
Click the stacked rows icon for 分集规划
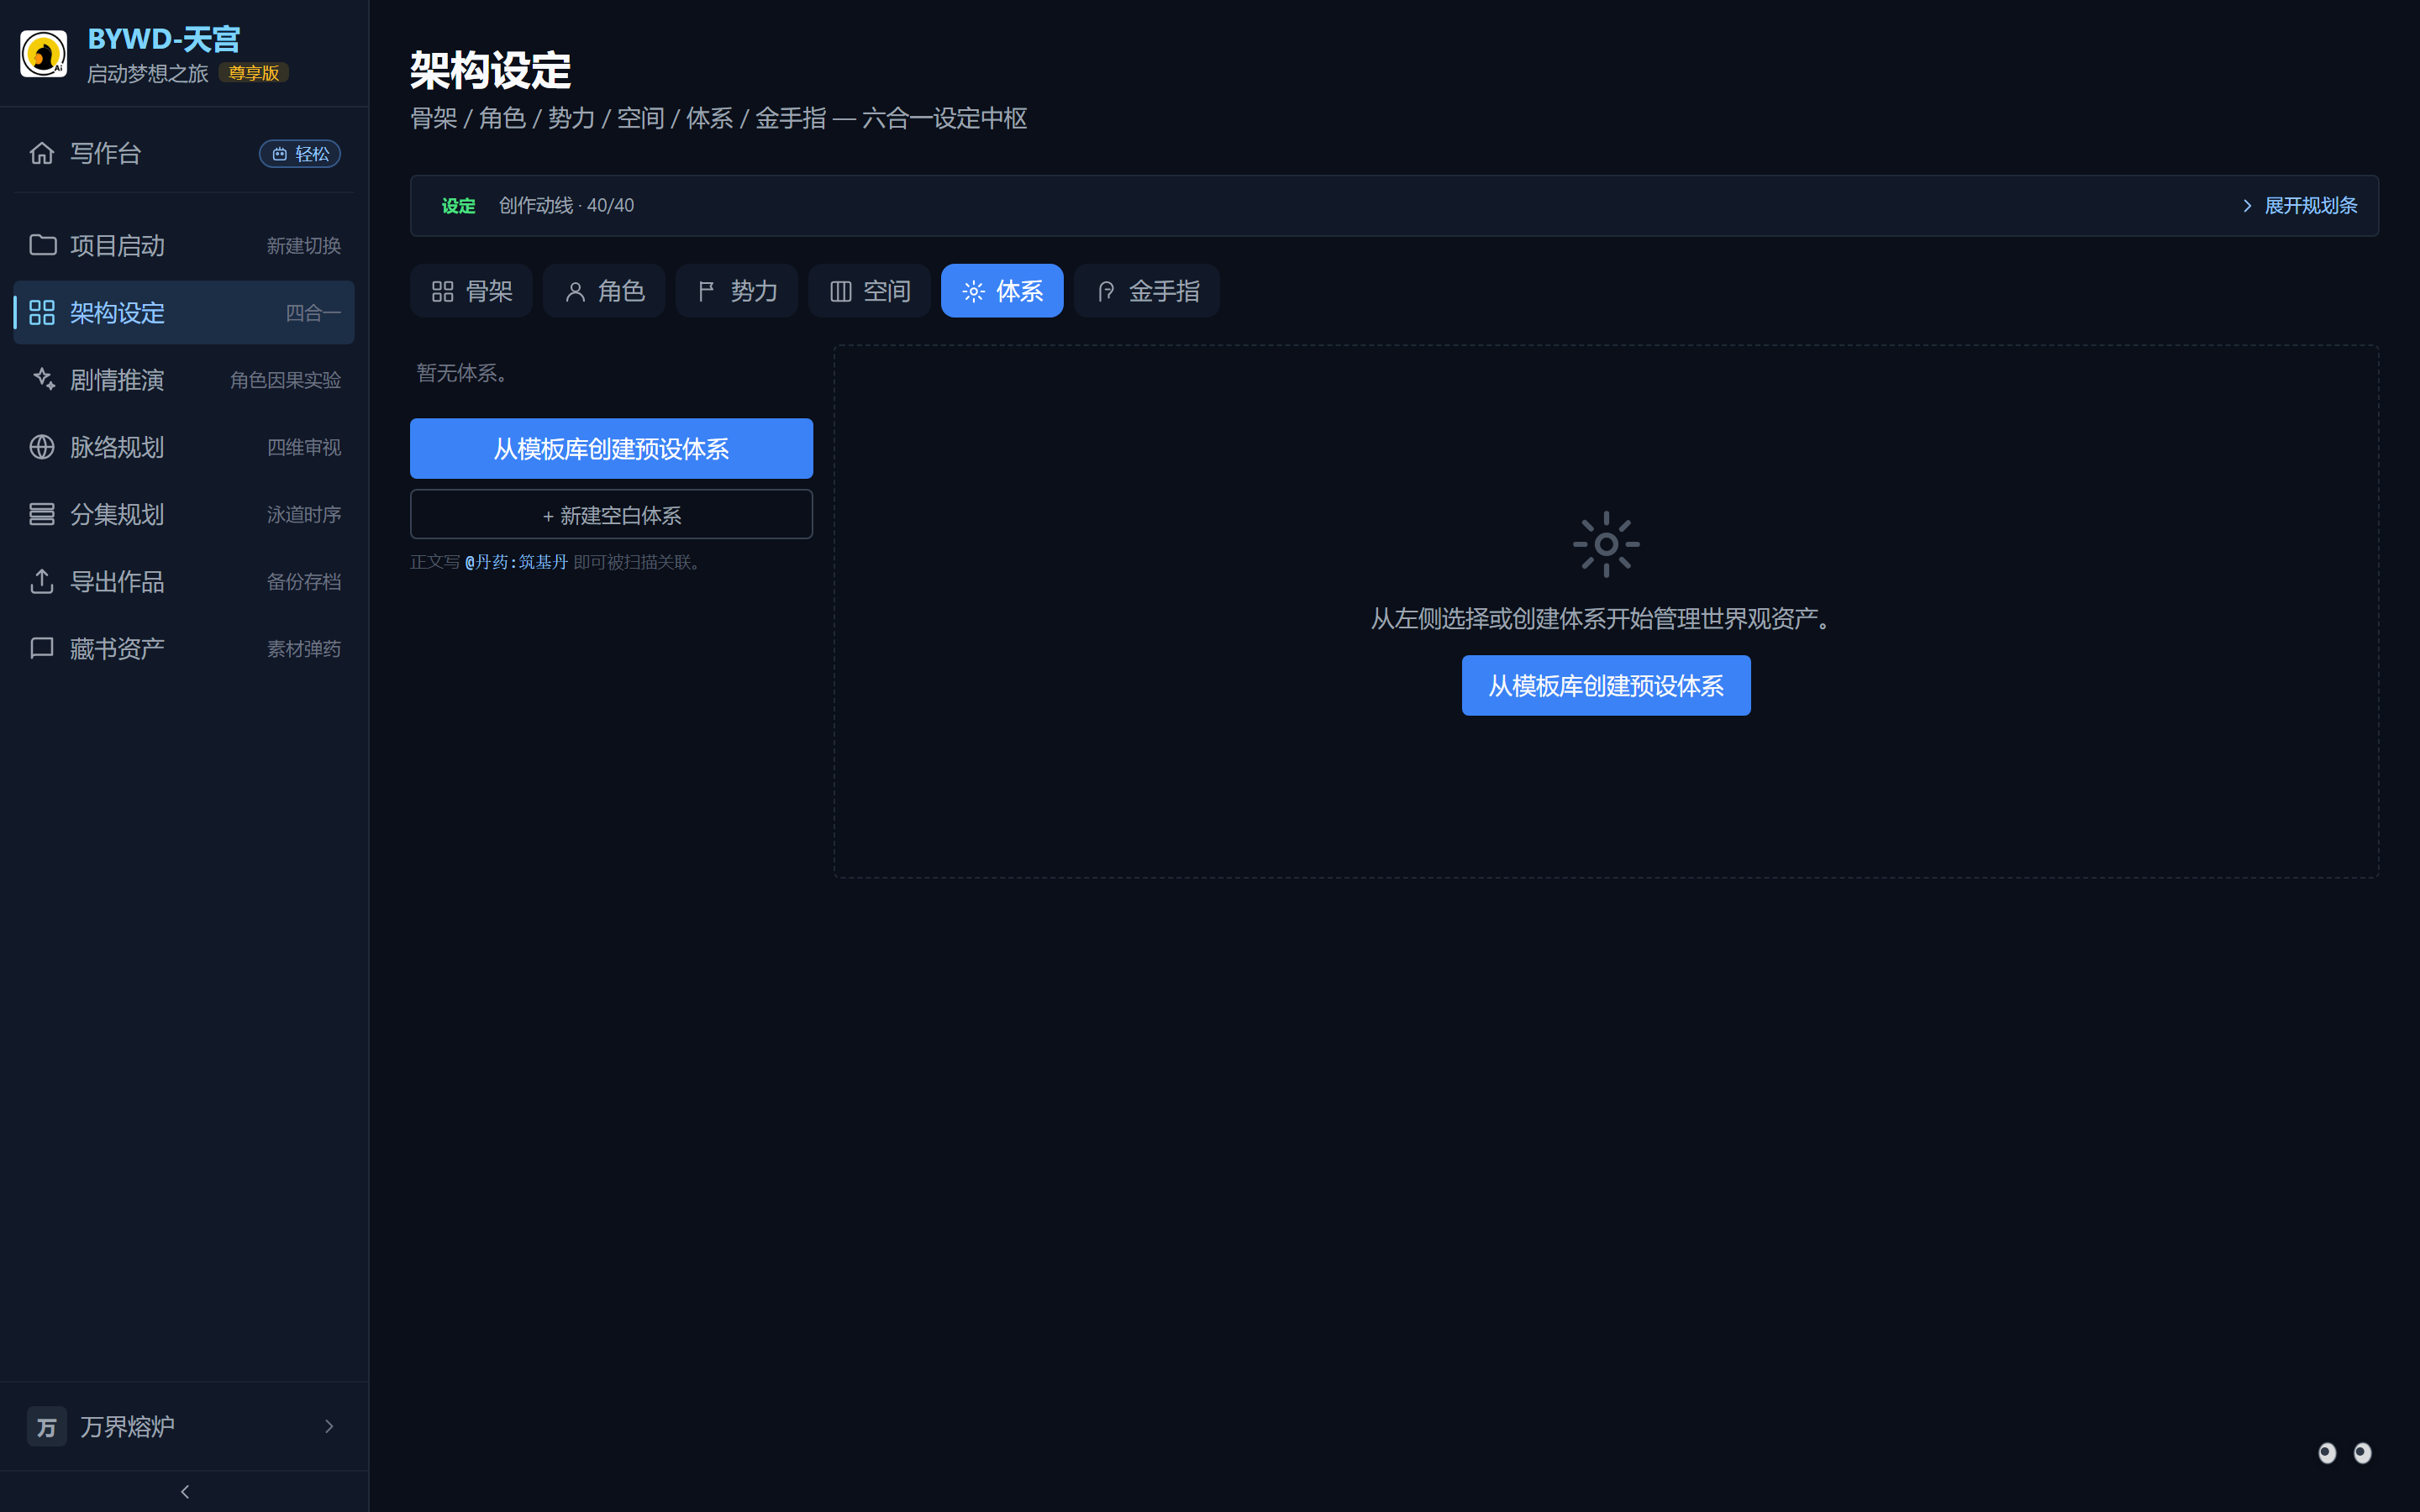pos(42,514)
